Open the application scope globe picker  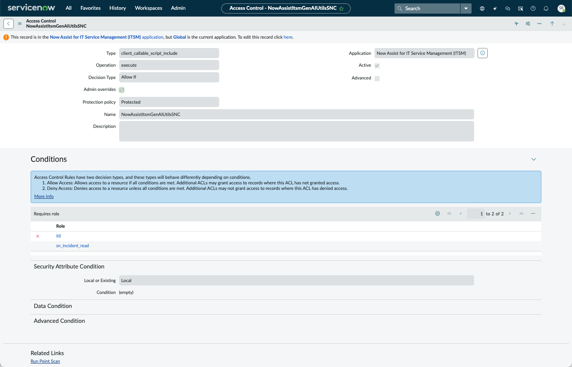click(x=482, y=8)
